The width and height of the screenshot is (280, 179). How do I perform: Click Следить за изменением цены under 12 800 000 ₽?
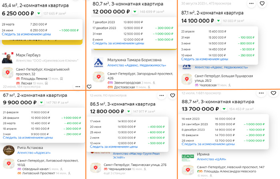114,147
